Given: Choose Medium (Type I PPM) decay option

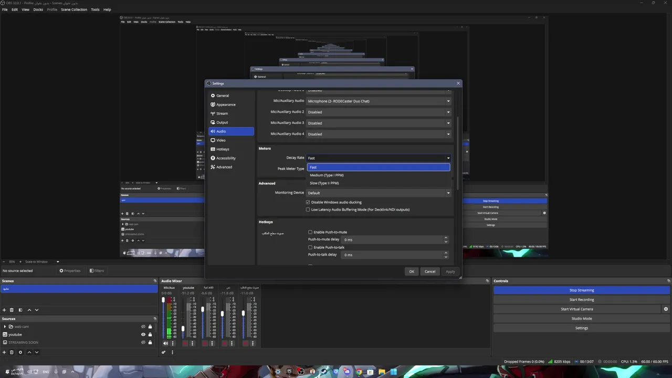Looking at the screenshot, I should tap(379, 175).
